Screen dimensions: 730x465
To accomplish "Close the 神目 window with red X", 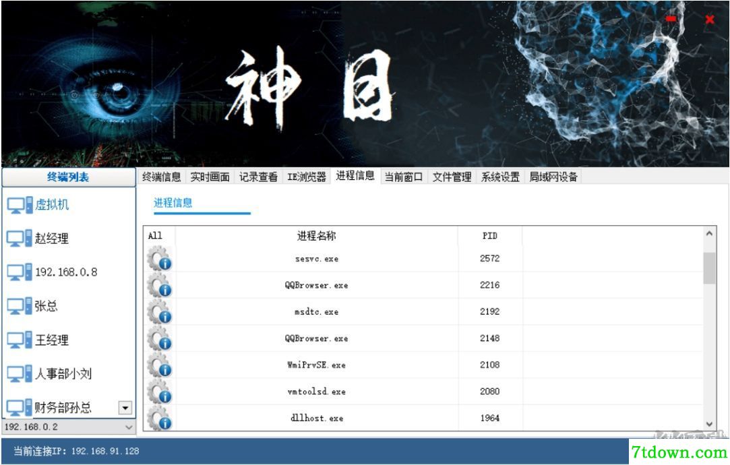I will point(710,19).
